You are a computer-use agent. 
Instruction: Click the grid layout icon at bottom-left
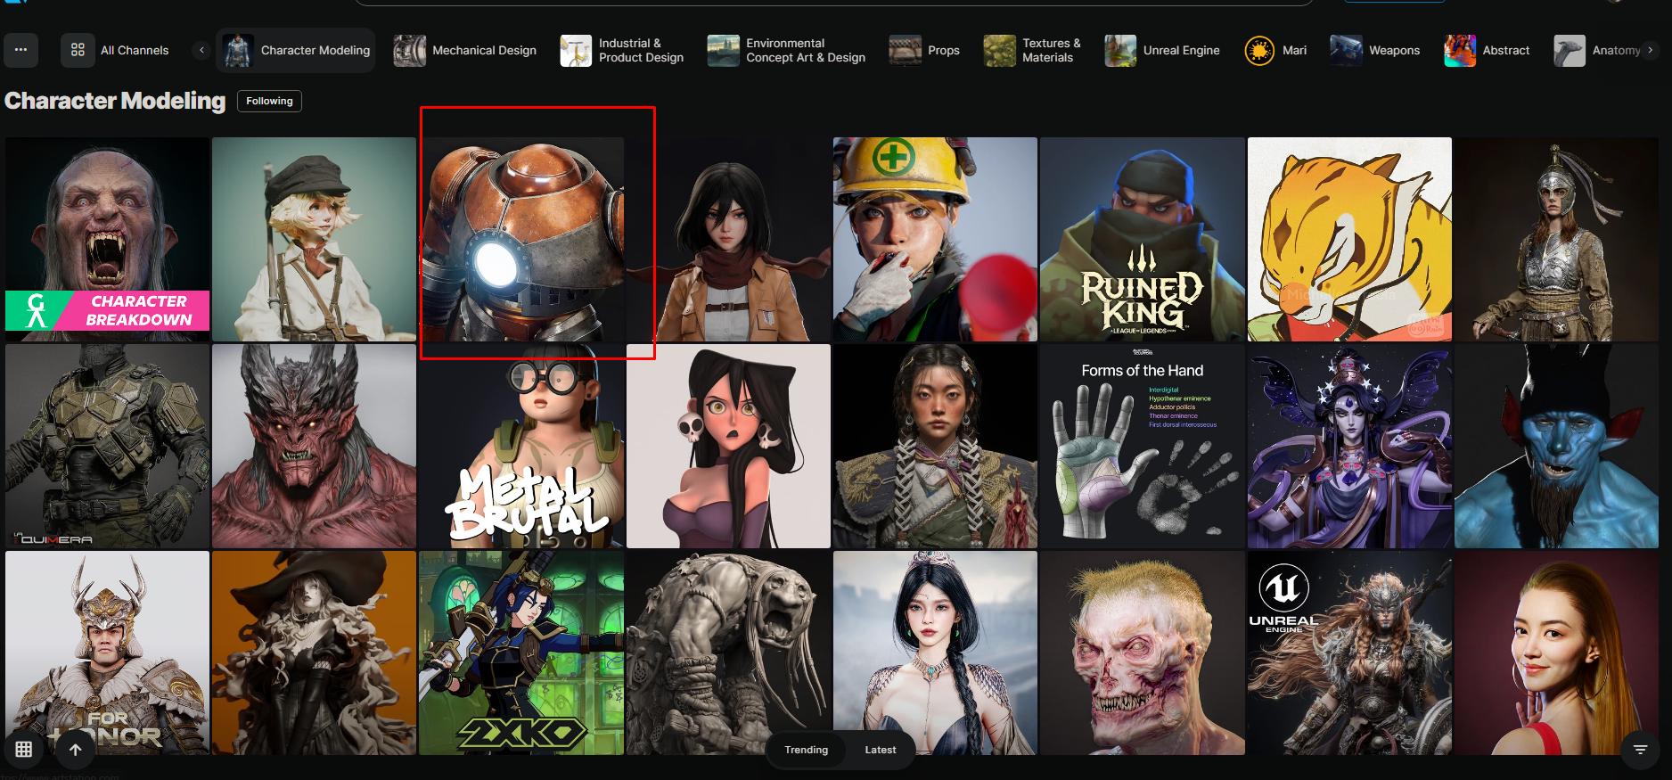[x=24, y=750]
